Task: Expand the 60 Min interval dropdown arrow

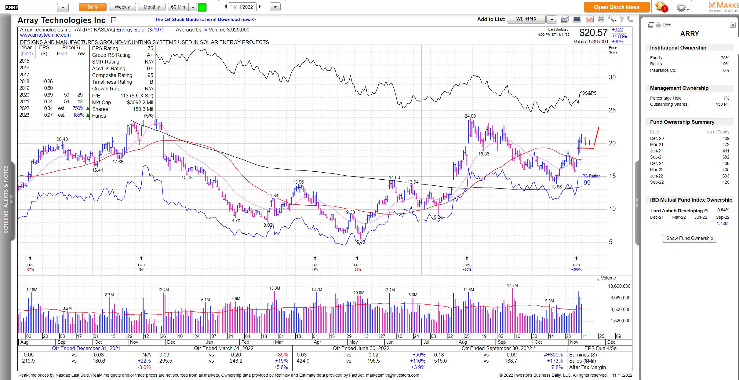Action: 193,7
